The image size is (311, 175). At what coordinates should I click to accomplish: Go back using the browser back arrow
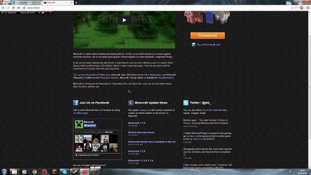3,8
